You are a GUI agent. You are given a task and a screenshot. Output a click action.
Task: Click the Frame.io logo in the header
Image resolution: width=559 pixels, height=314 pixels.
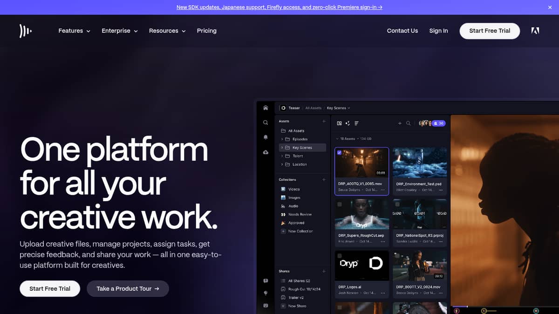point(25,31)
